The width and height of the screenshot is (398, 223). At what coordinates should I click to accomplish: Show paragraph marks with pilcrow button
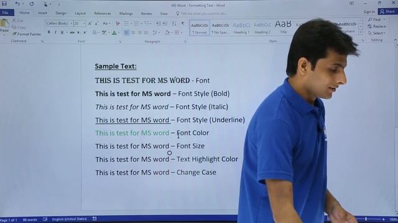pyautogui.click(x=182, y=24)
